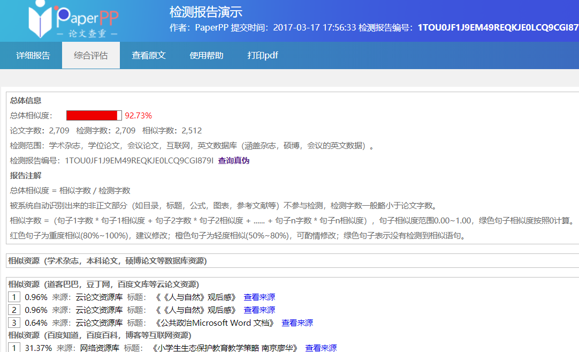The image size is (579, 352).
Task: Click the numbered box 2 at 0.96%
Action: (14, 310)
